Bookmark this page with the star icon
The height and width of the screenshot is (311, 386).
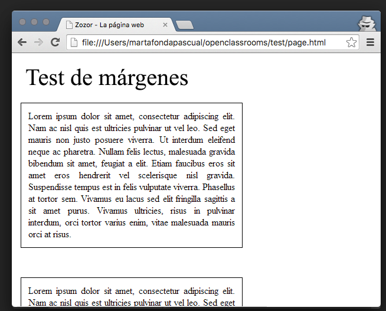[x=351, y=42]
